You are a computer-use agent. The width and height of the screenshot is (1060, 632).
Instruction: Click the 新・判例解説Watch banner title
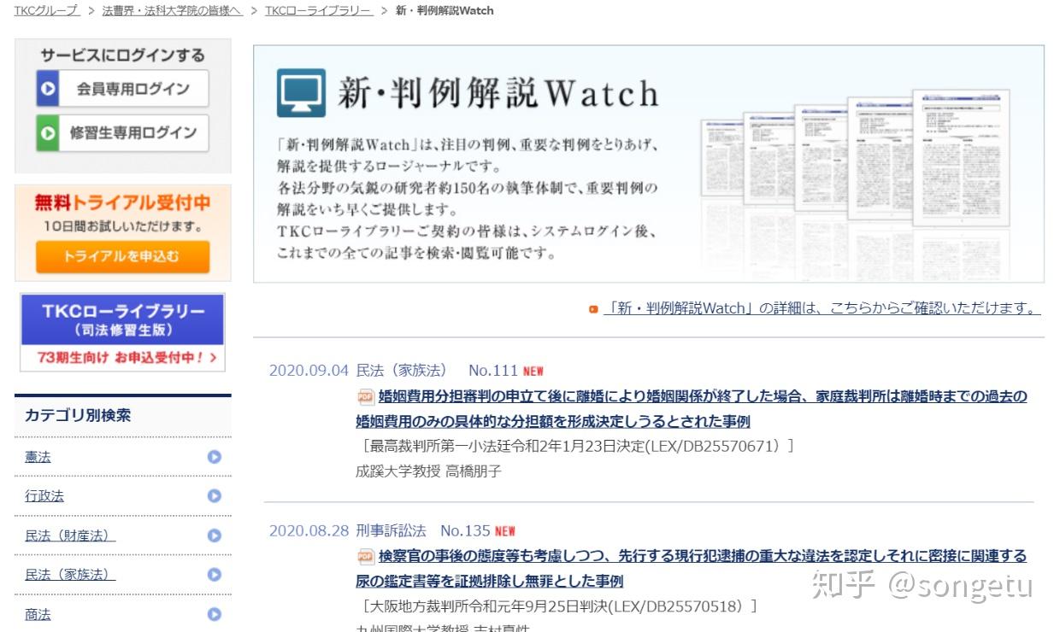click(499, 92)
